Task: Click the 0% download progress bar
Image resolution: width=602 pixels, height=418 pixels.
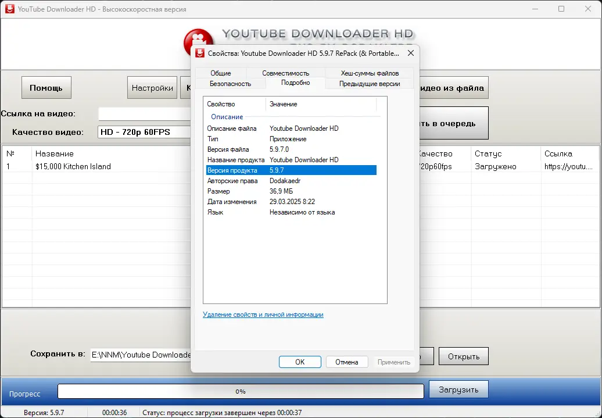Action: (x=240, y=390)
